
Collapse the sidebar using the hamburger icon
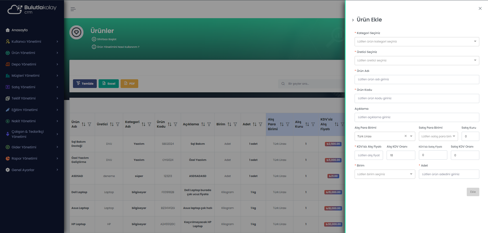[x=73, y=9]
